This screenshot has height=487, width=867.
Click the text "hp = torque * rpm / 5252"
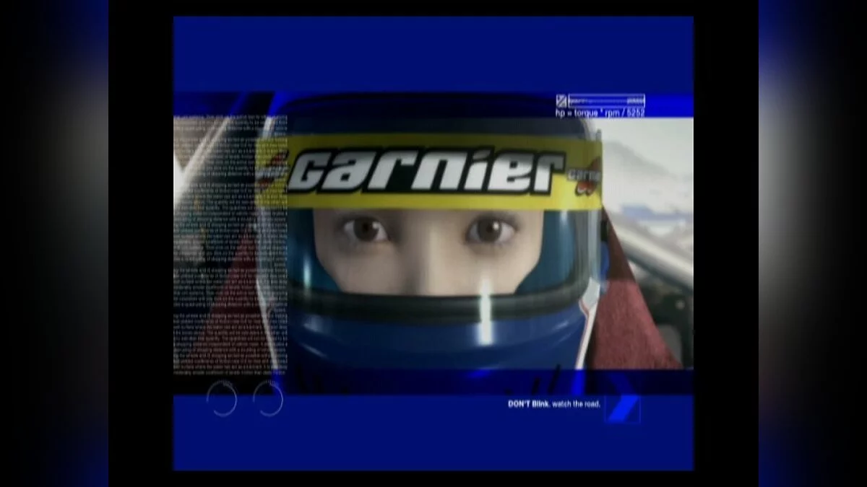click(x=600, y=113)
